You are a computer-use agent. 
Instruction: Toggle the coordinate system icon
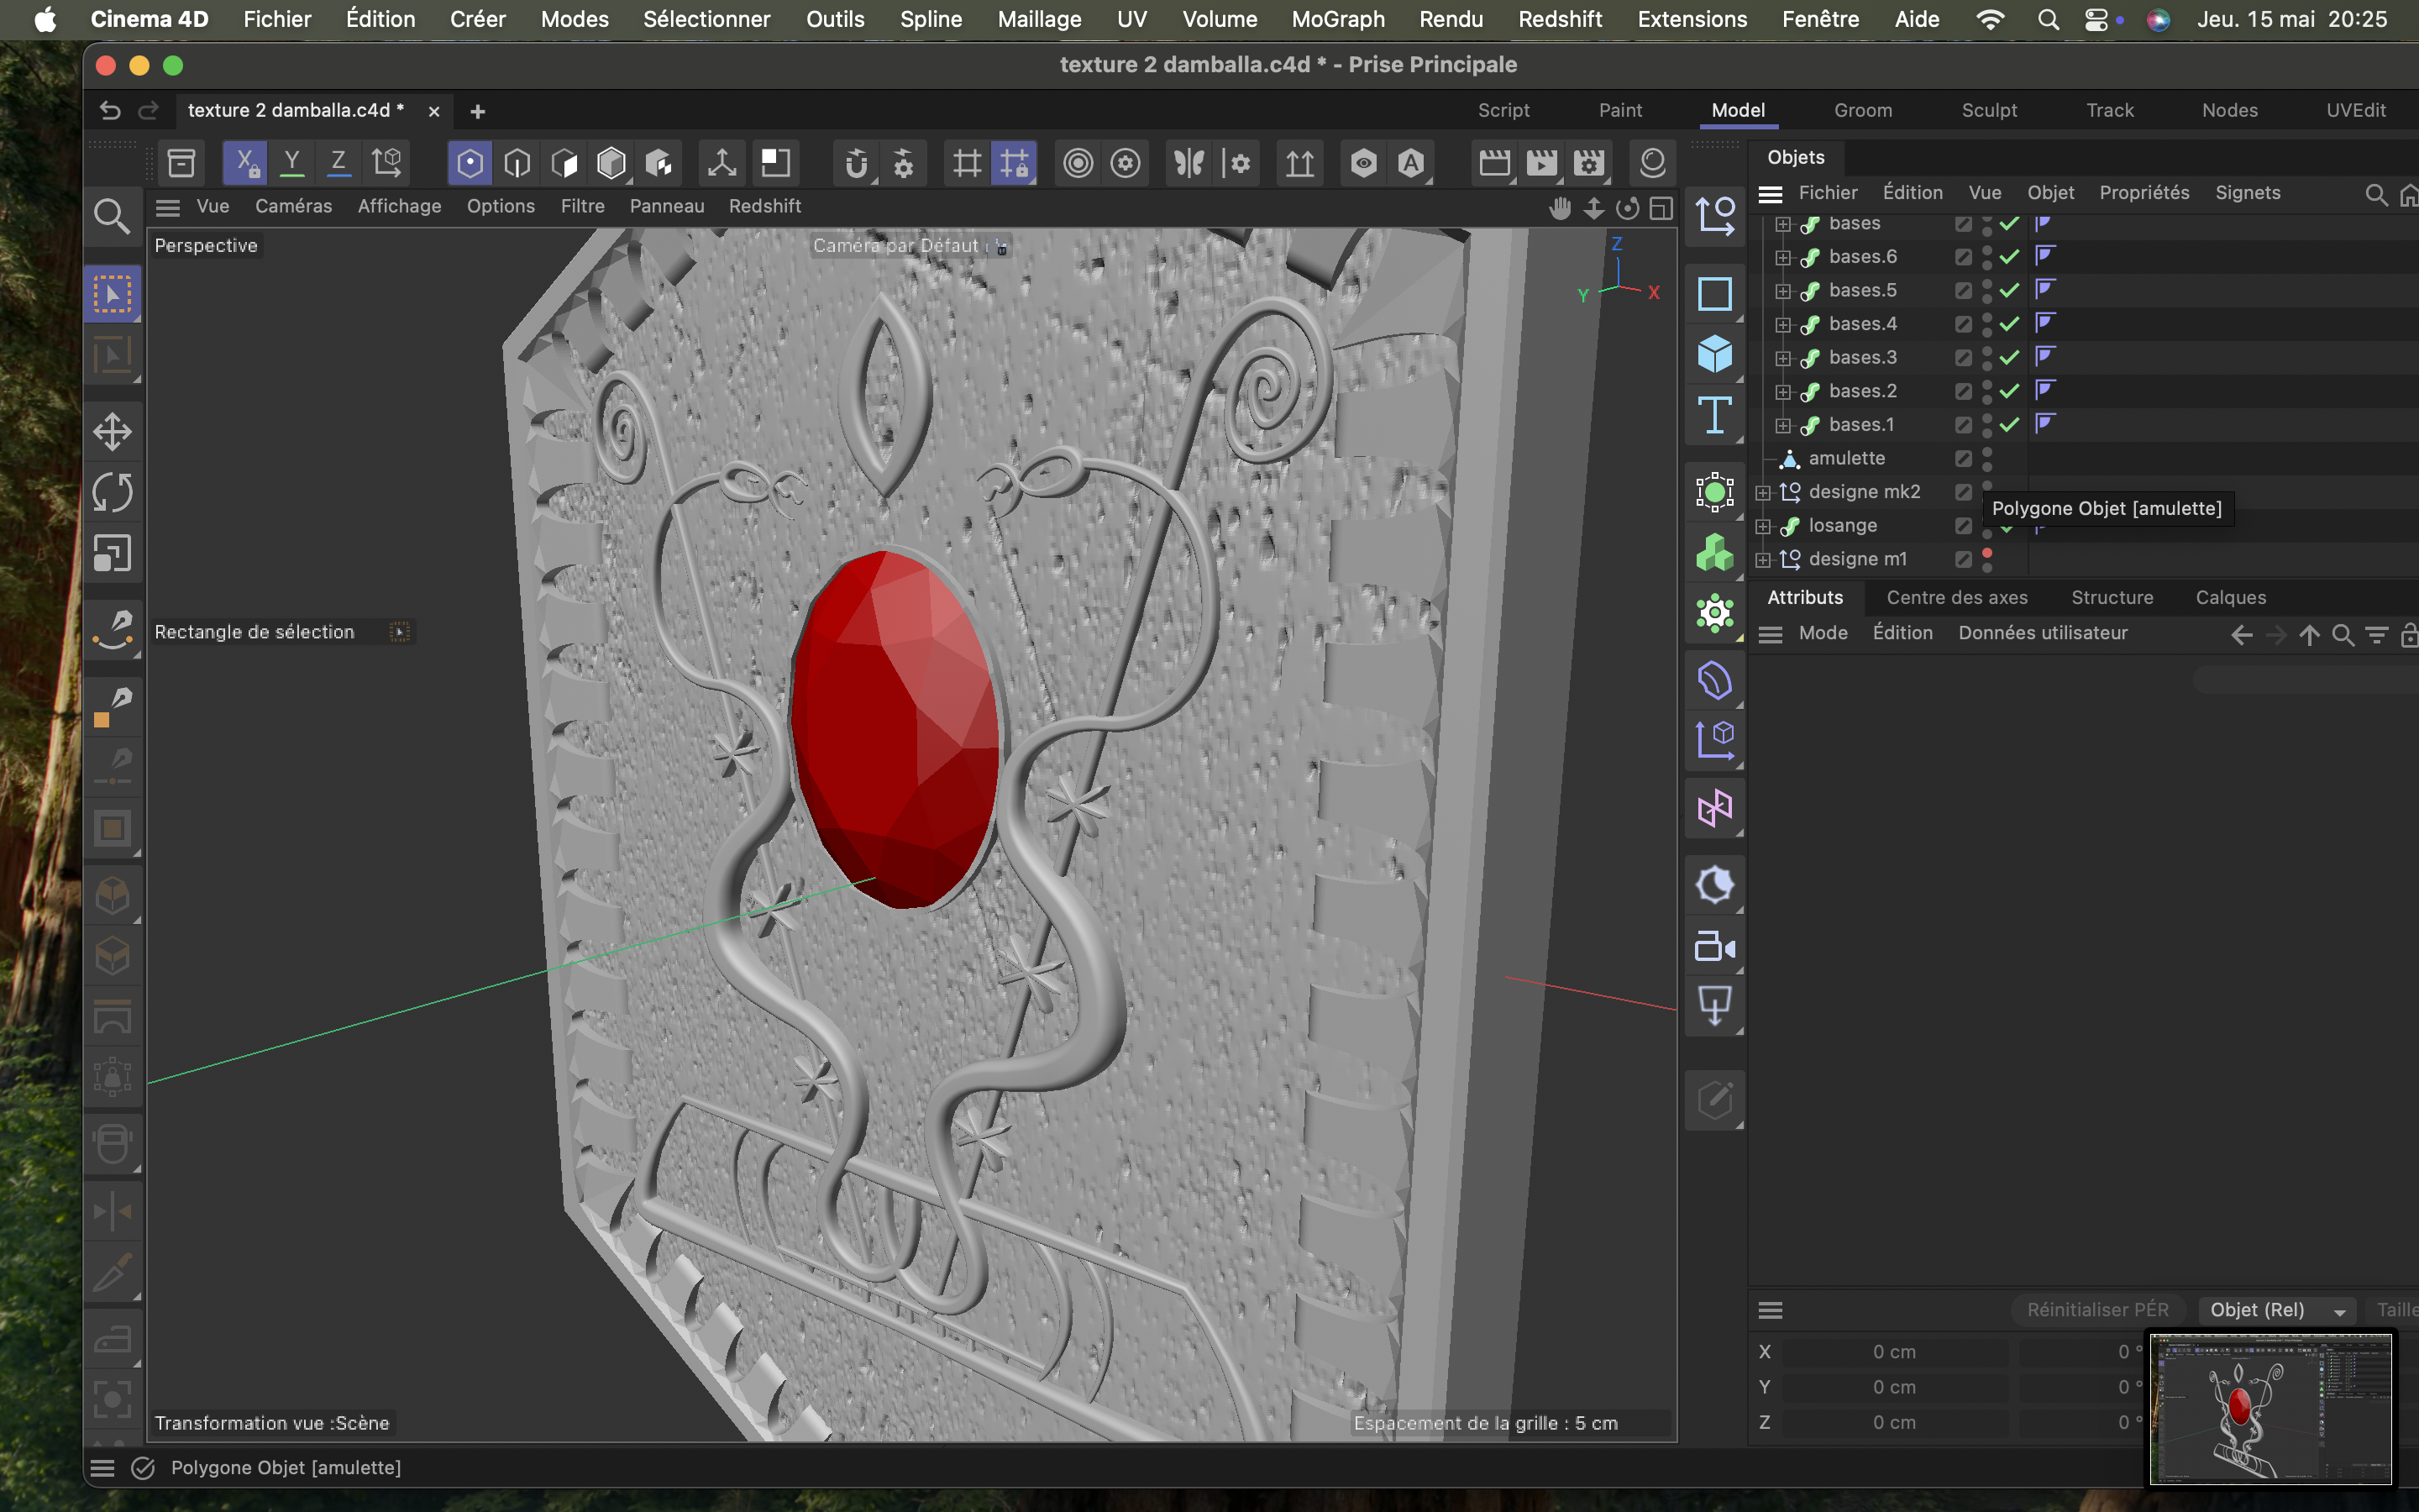coord(387,162)
